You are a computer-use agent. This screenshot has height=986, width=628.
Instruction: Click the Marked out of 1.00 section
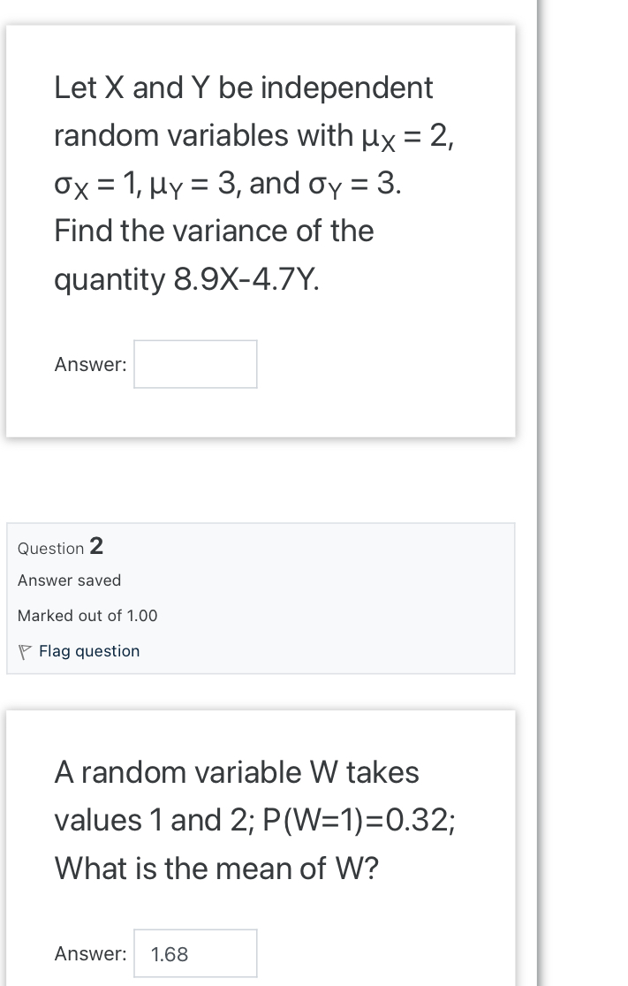point(87,616)
